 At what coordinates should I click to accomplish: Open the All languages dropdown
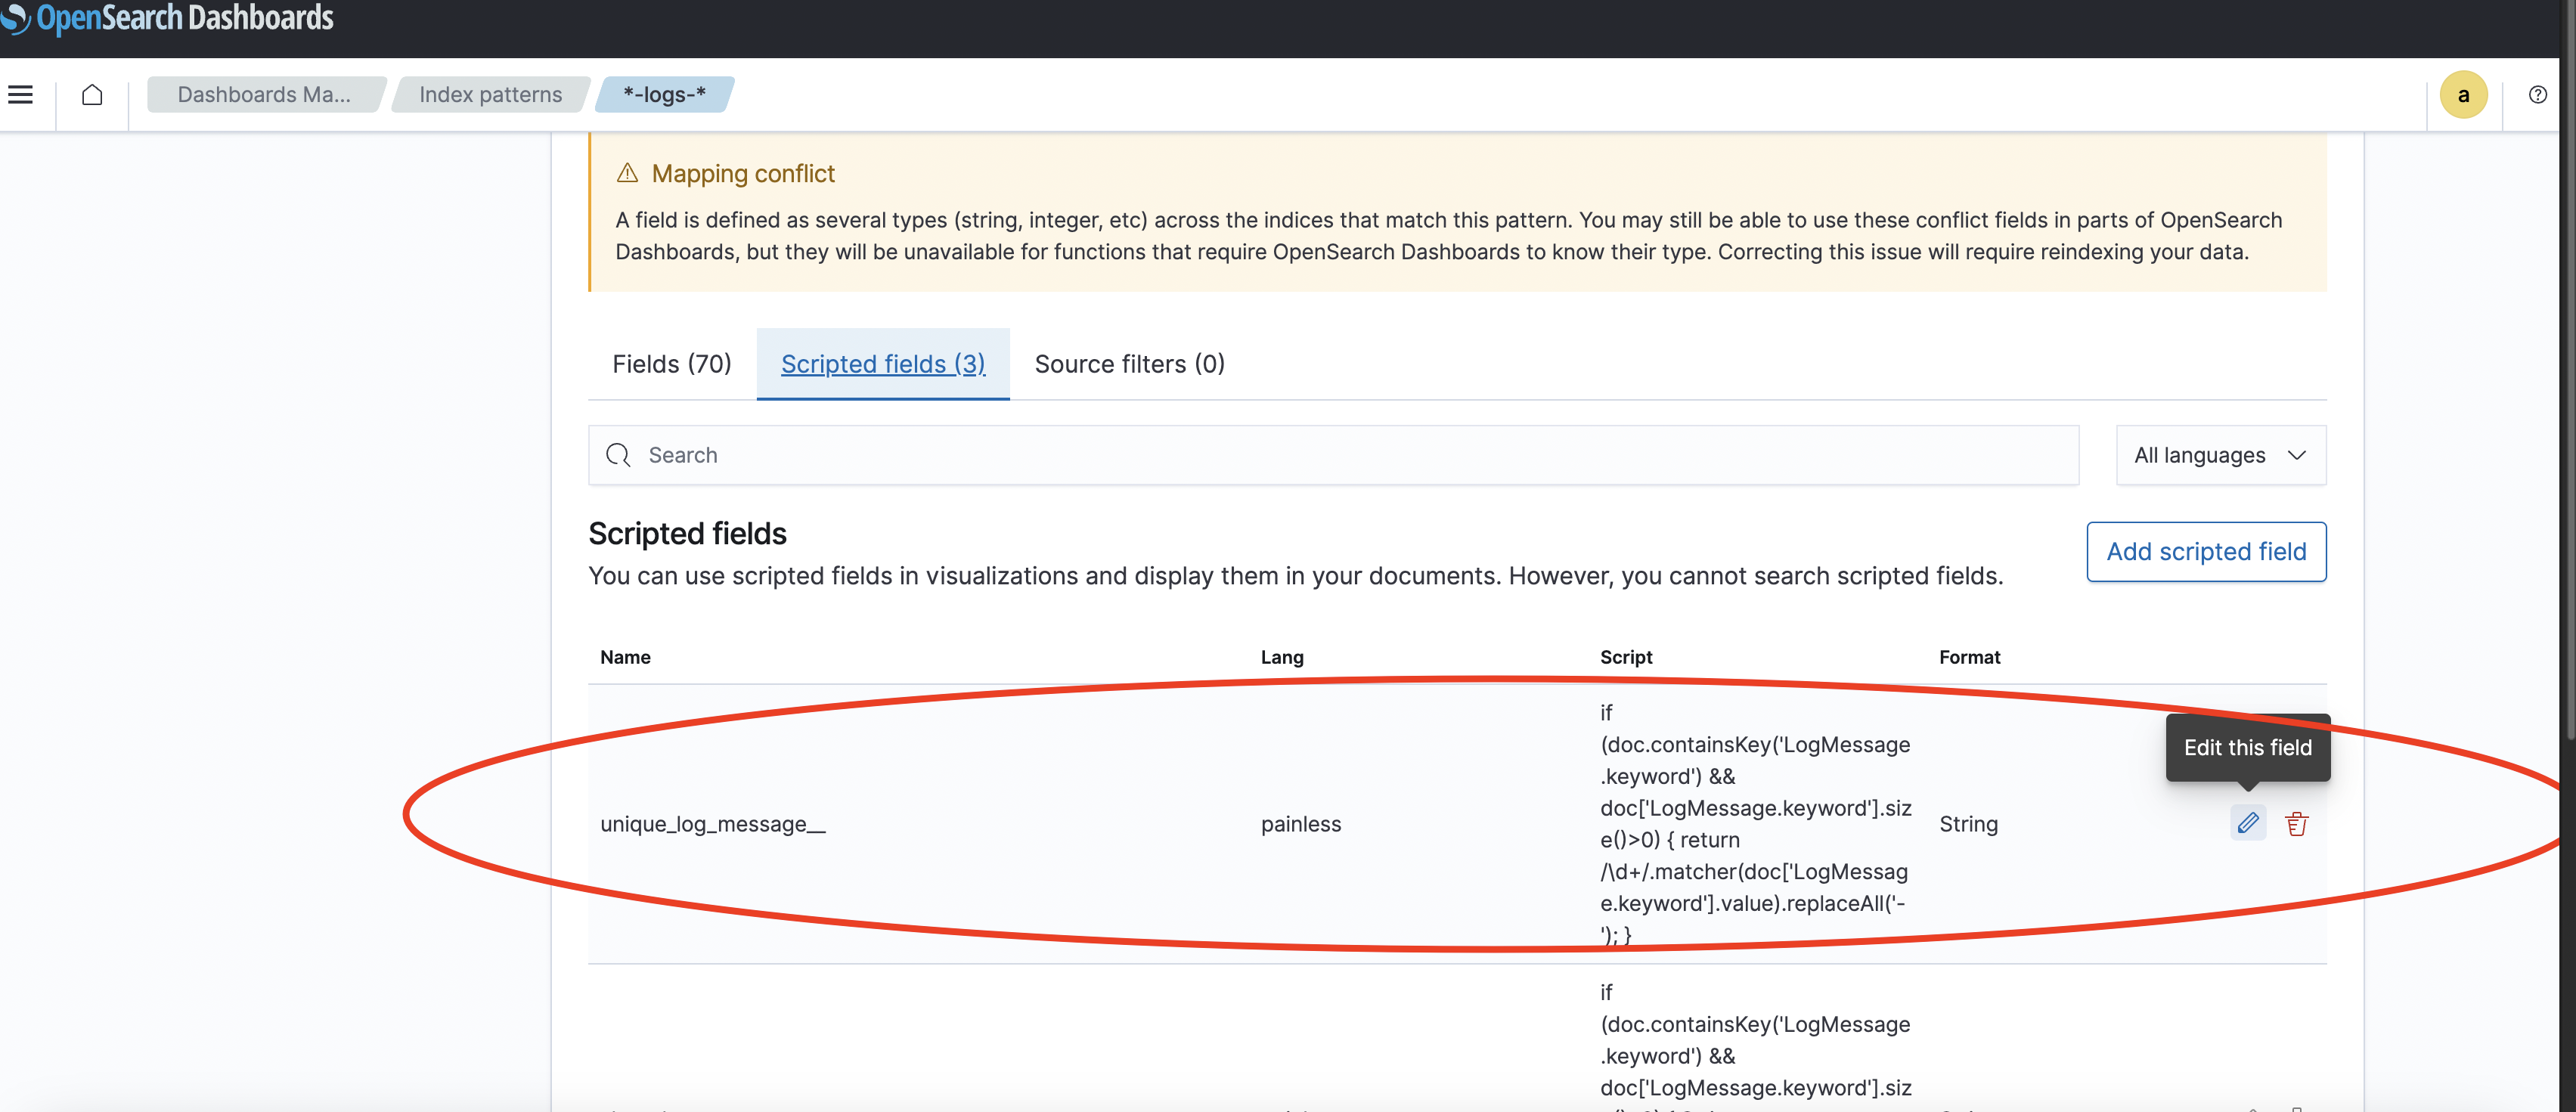pyautogui.click(x=2220, y=455)
